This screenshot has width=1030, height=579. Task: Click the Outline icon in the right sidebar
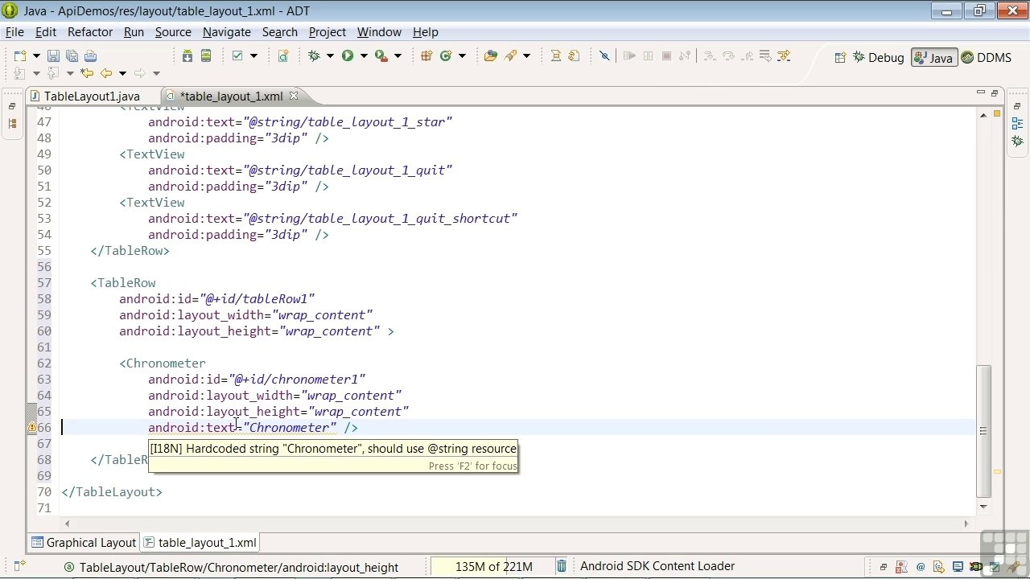(1017, 124)
